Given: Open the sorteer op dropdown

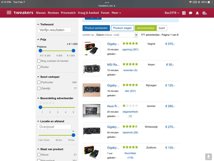Looking at the screenshot, I should [117, 35].
